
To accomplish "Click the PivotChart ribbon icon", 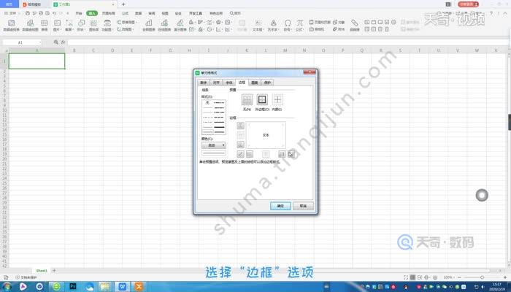I will (x=30, y=25).
